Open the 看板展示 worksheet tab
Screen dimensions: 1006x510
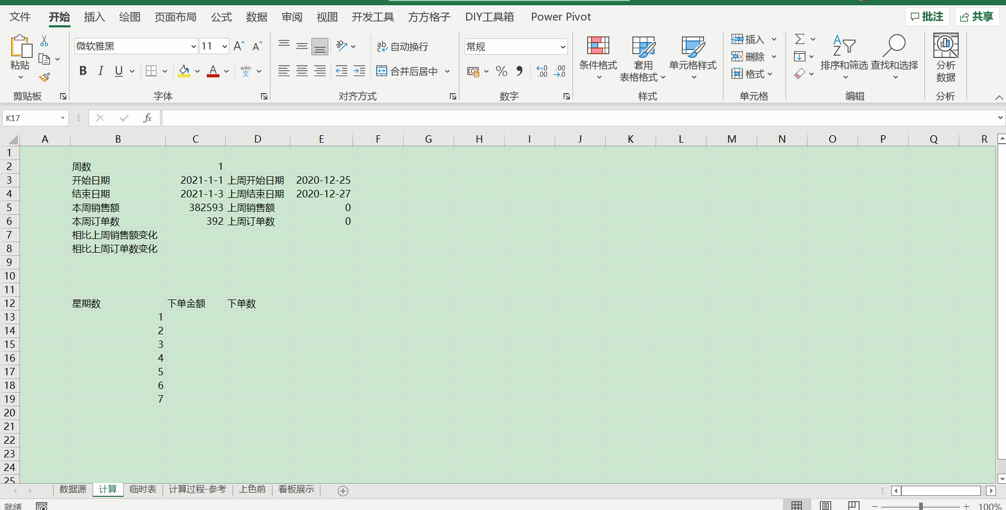point(296,489)
